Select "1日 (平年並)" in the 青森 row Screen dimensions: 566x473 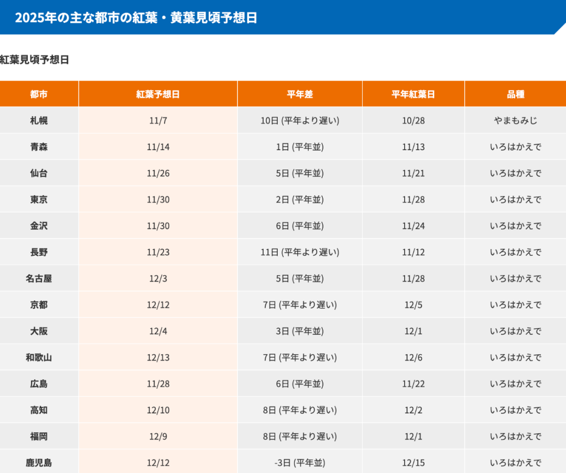click(x=300, y=147)
